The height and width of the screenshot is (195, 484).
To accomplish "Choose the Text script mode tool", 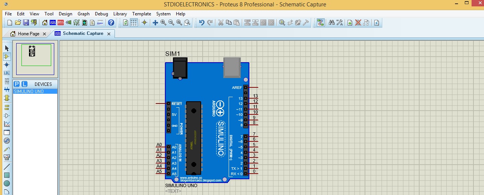I will (x=7, y=81).
